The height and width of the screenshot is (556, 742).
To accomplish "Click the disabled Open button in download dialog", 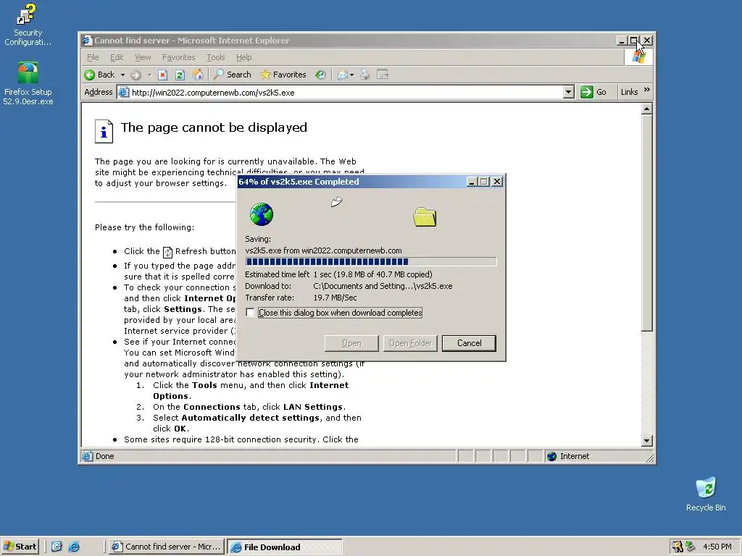I will point(351,343).
